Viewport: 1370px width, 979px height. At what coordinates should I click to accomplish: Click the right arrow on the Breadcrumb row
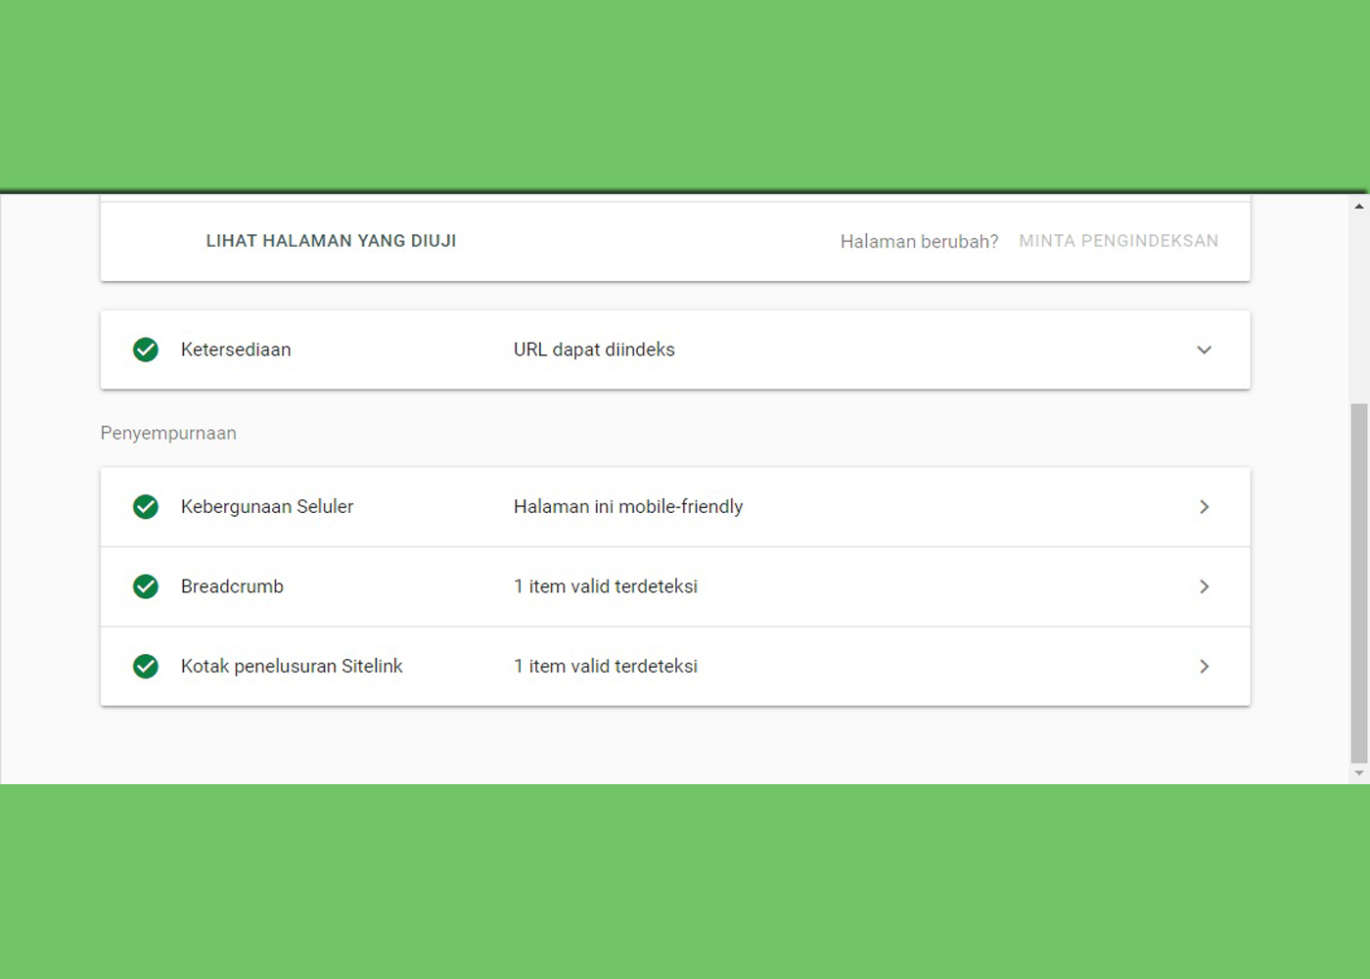(x=1205, y=586)
